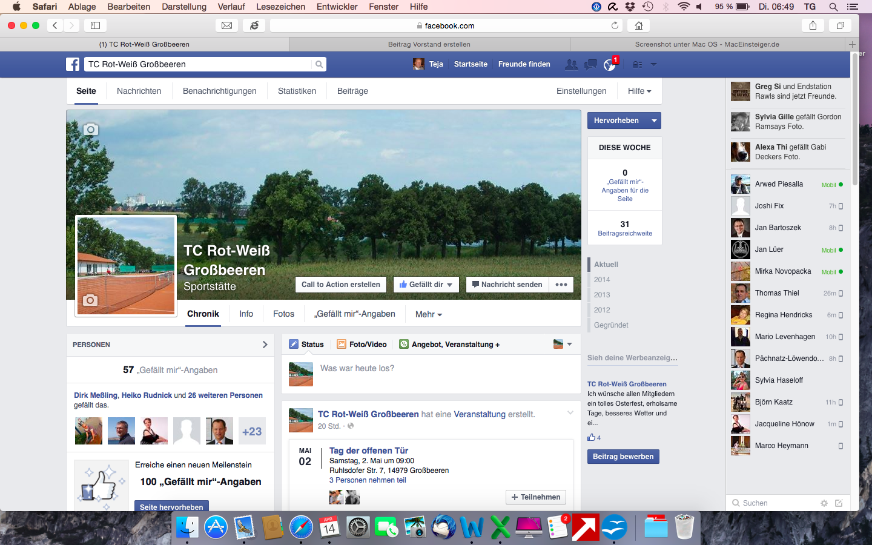Expand the Hilfe dropdown on page bar
872x545 pixels.
pos(639,91)
